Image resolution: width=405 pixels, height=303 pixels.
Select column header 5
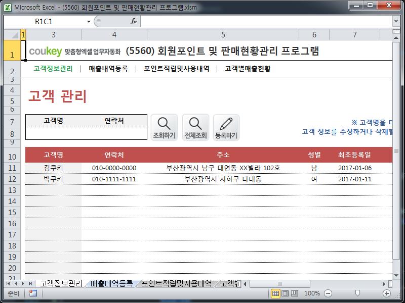(x=223, y=34)
